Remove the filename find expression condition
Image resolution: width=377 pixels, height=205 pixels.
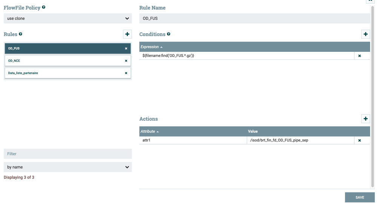[359, 56]
